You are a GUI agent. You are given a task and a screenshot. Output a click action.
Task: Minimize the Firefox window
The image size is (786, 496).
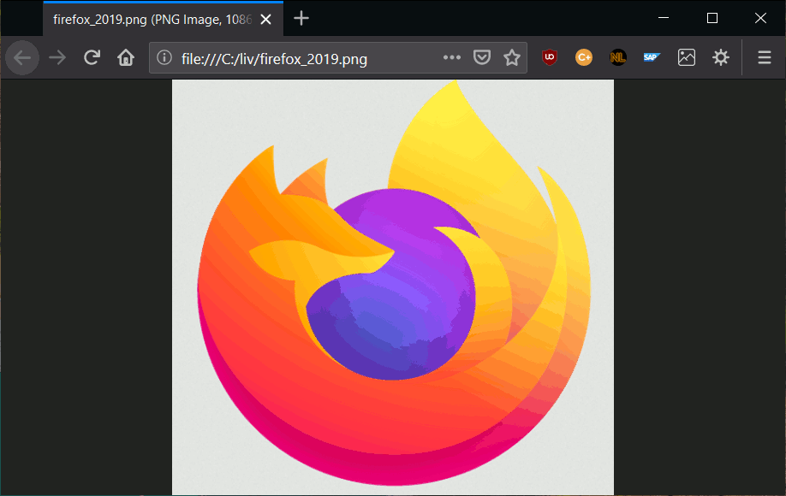click(664, 18)
